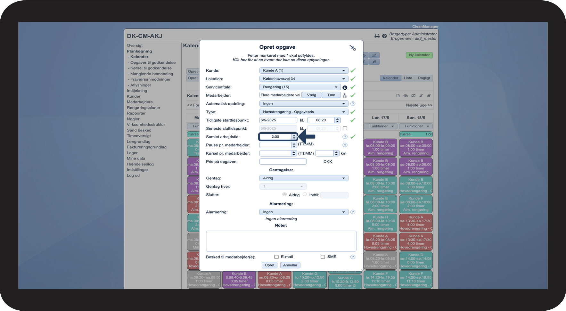The height and width of the screenshot is (311, 566).
Task: Expand the Kunde dropdown
Action: click(304, 70)
